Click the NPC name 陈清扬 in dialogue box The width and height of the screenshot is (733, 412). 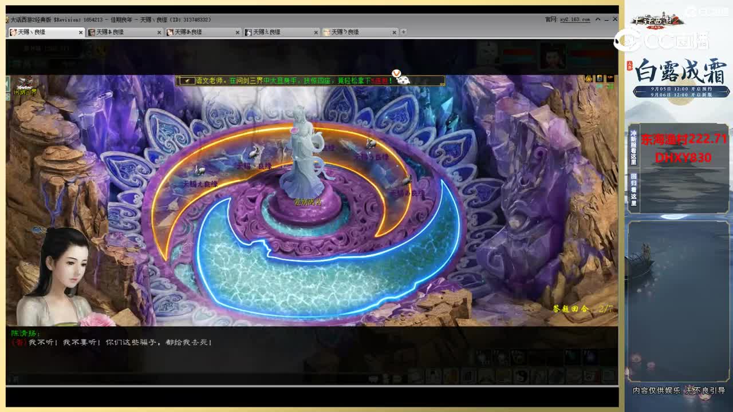(25, 332)
